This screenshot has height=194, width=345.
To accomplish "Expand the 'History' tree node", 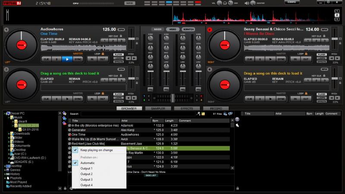I will point(5,174).
